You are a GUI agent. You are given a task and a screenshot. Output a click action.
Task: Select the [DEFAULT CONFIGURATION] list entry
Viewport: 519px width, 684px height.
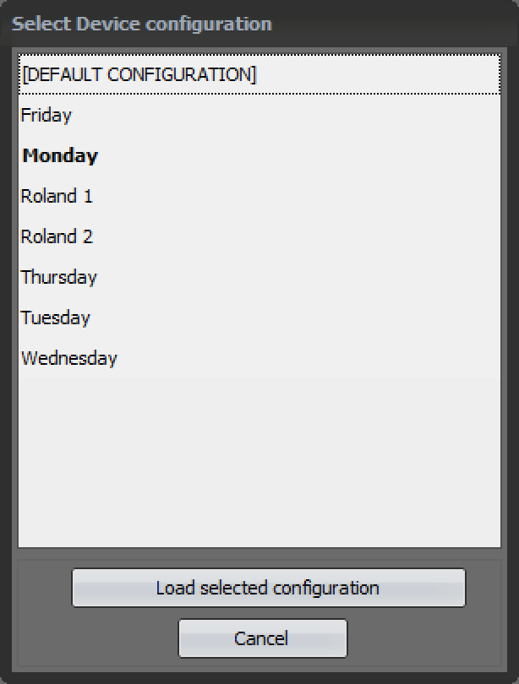[x=259, y=74]
